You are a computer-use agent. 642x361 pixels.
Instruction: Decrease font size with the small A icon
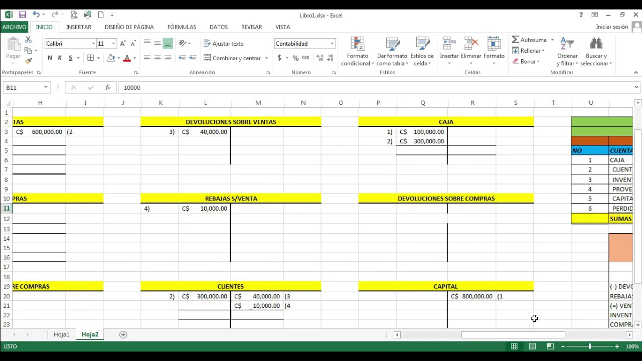133,44
